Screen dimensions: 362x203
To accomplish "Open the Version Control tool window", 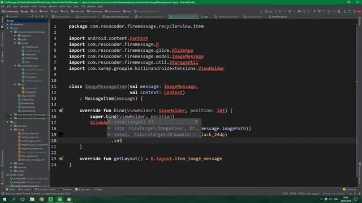I will tap(45, 189).
